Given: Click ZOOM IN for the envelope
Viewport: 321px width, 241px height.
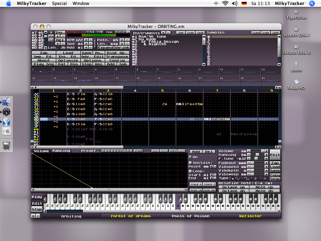Looking at the screenshot, I should point(196,190).
